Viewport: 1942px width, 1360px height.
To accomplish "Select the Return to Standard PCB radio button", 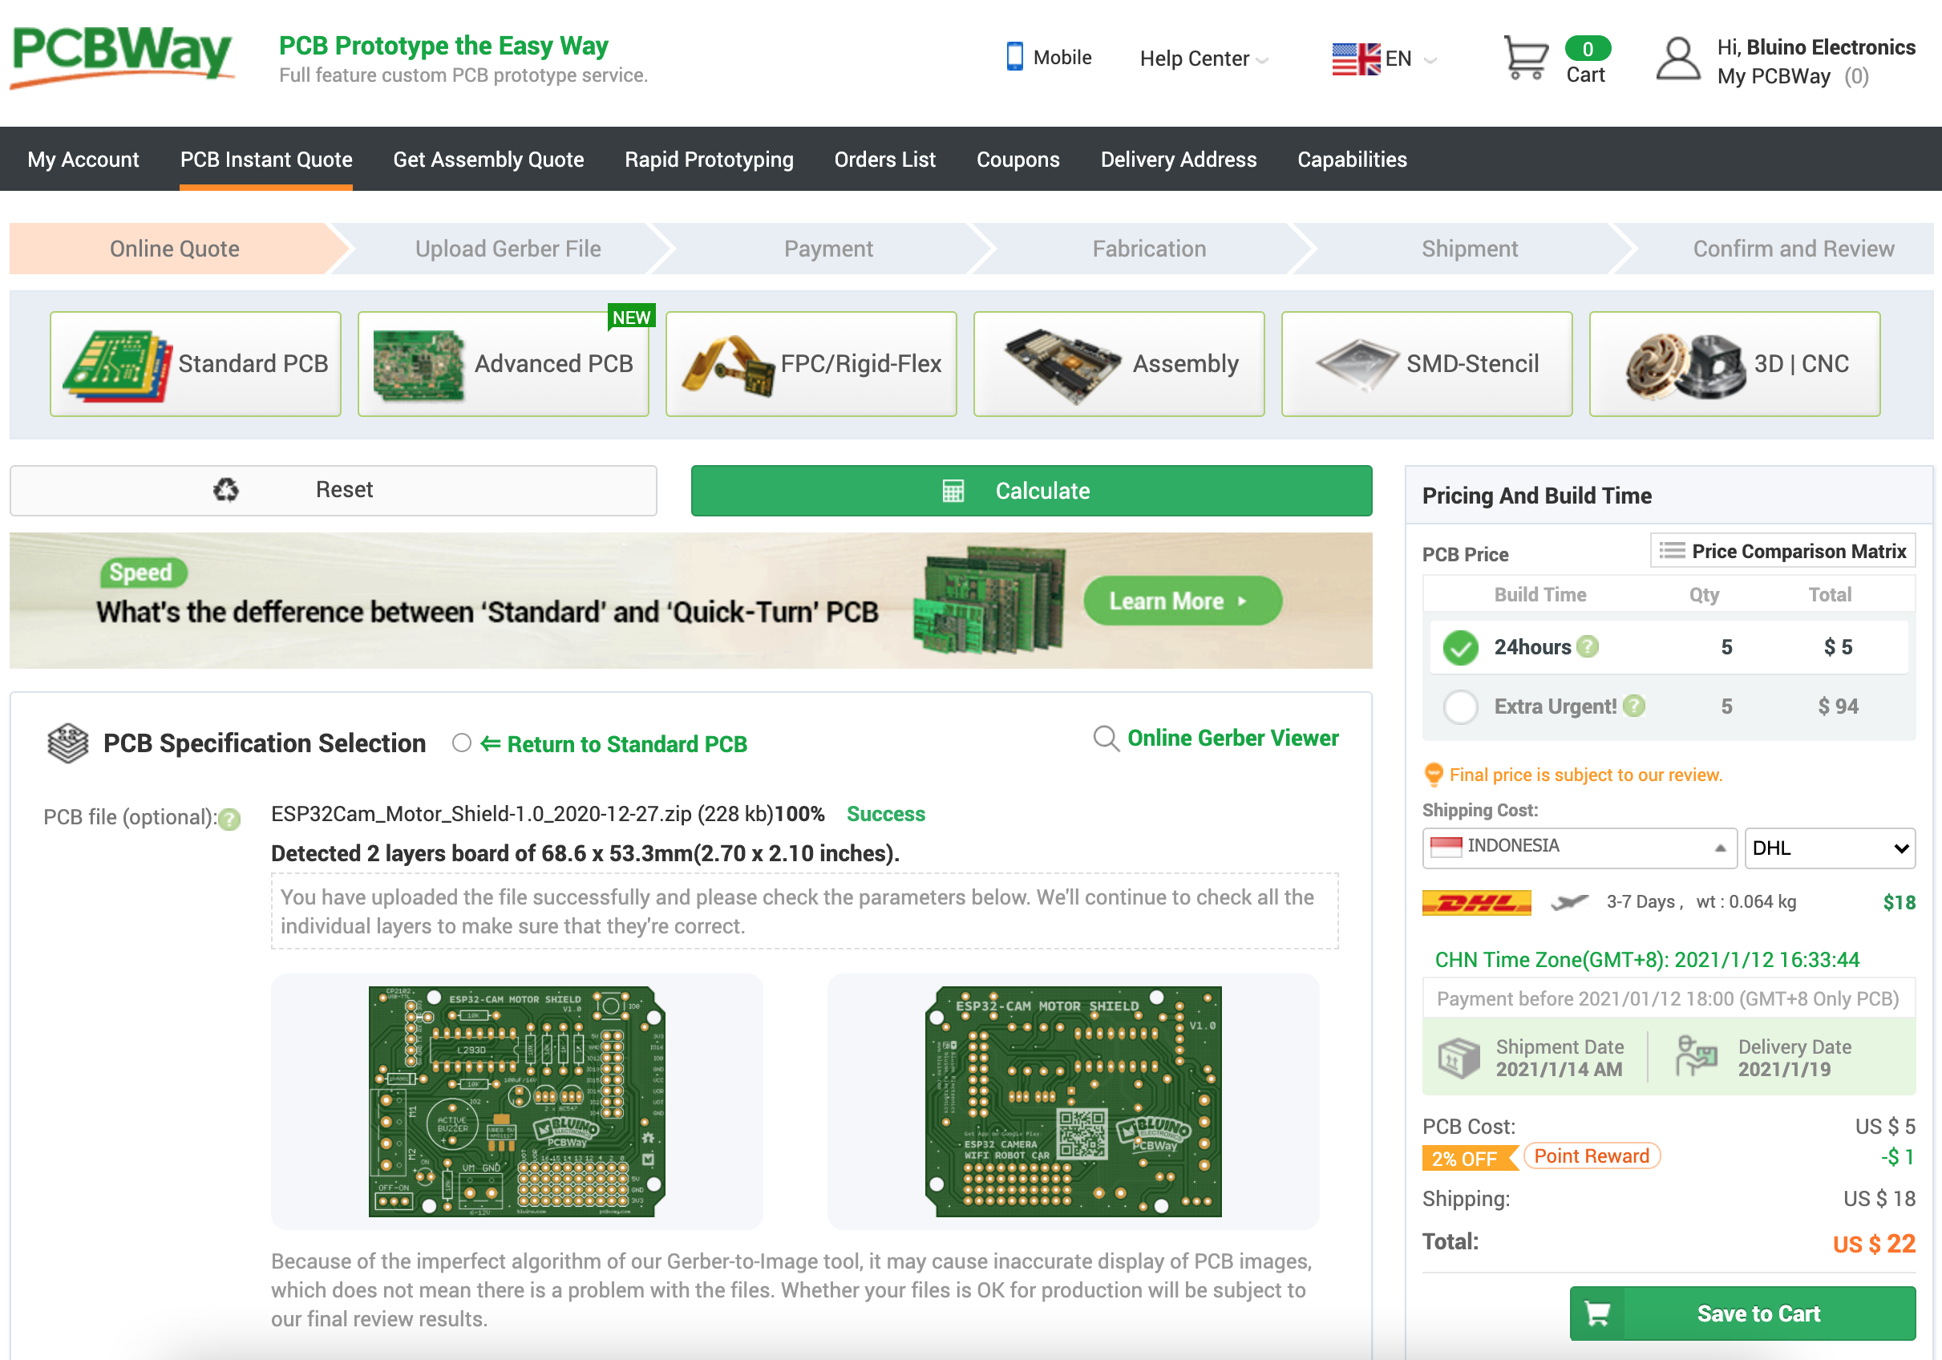I will pos(461,743).
